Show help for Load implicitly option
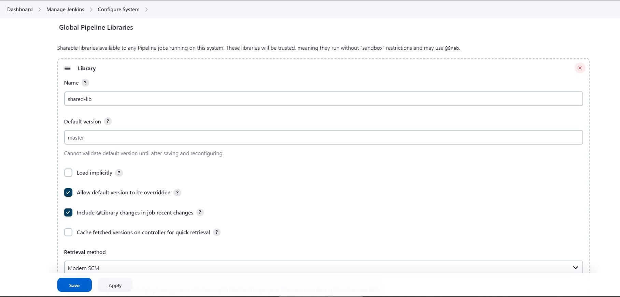Viewport: 620px width, 297px height. click(119, 173)
